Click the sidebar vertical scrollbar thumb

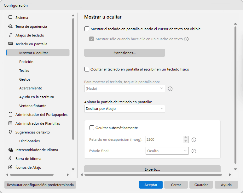73,79
